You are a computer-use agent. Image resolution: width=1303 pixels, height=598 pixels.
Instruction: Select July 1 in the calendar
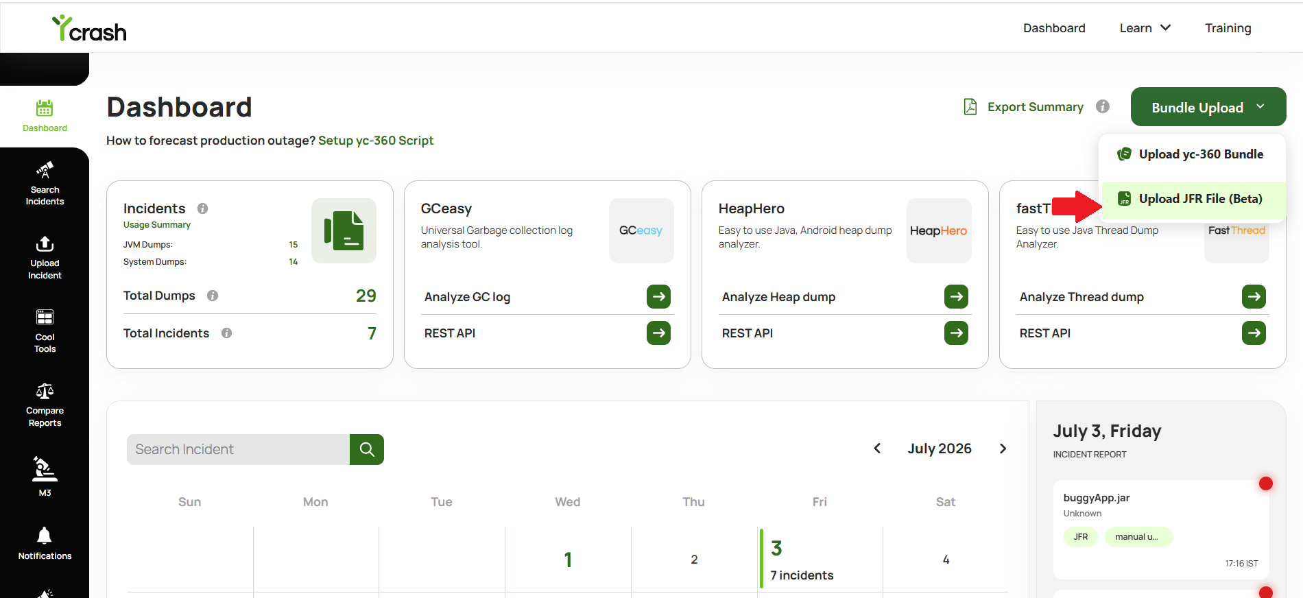(568, 560)
